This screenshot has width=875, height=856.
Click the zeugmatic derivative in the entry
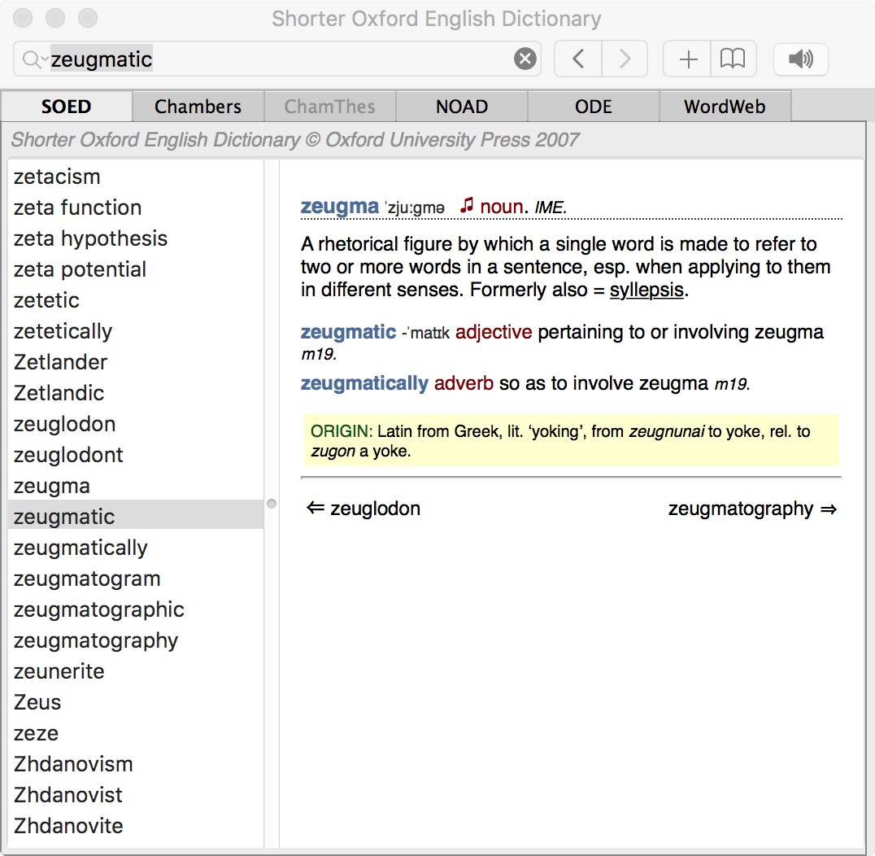coord(348,332)
